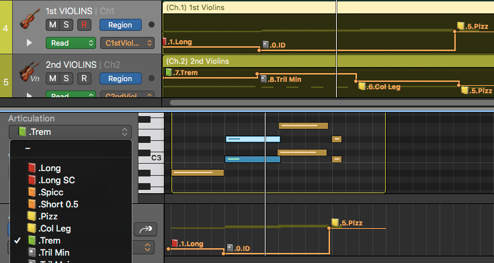The width and height of the screenshot is (494, 263).
Task: Toggle the round indicator dot on 2nd VIOLINS track
Action: pyautogui.click(x=151, y=78)
